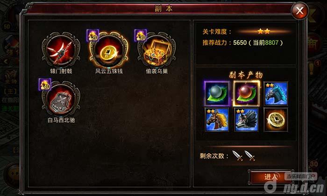Viewport: 327px width, 196px height.
Task: View the black feathered wolf mount reward
Action: tap(246, 120)
